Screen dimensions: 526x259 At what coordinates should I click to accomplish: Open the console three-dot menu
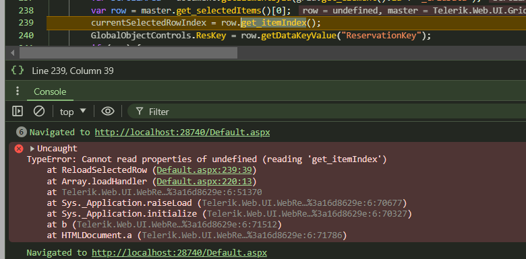(x=18, y=91)
